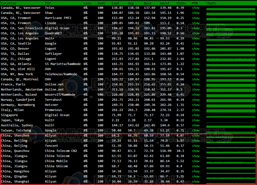Click show link for Germany, Nuremberg Hetzner

click(x=196, y=105)
